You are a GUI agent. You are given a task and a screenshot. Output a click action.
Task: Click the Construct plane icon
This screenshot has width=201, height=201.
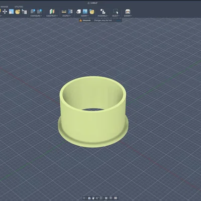52,12
